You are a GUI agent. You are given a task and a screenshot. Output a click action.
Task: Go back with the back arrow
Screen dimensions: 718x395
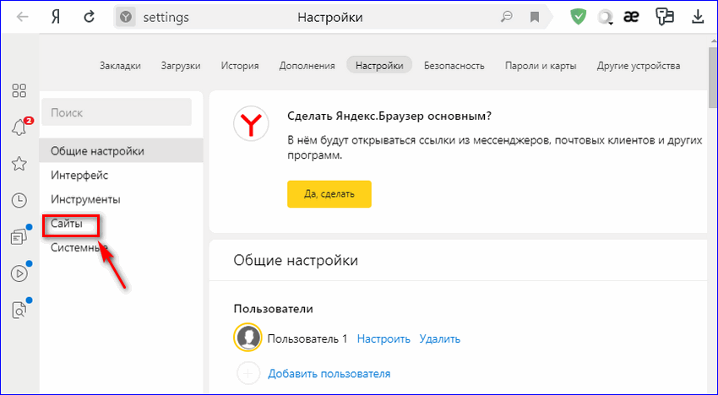(22, 18)
